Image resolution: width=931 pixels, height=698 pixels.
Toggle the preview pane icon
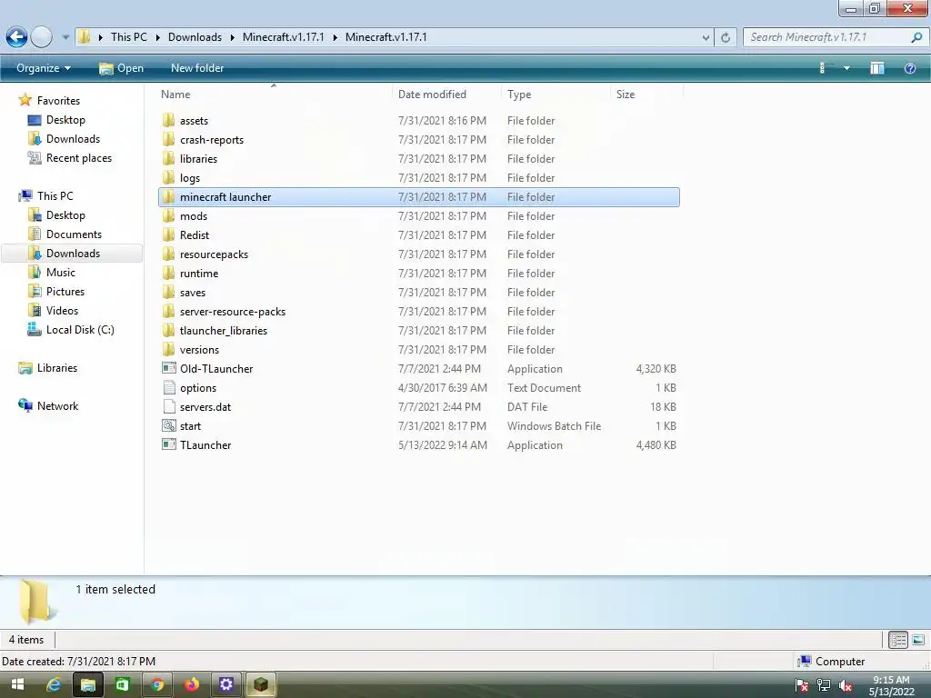[x=877, y=68]
